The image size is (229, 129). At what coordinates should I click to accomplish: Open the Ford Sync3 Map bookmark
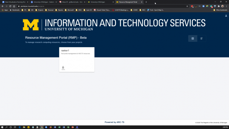click(x=156, y=10)
